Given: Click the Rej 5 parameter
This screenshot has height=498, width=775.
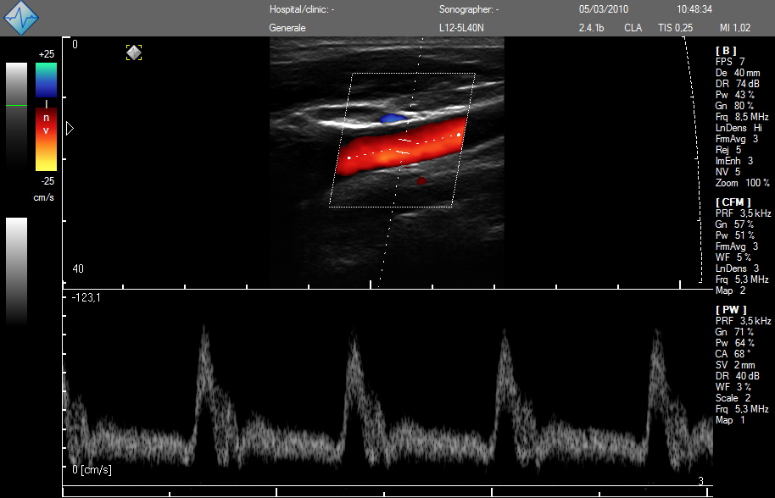Looking at the screenshot, I should 728,150.
